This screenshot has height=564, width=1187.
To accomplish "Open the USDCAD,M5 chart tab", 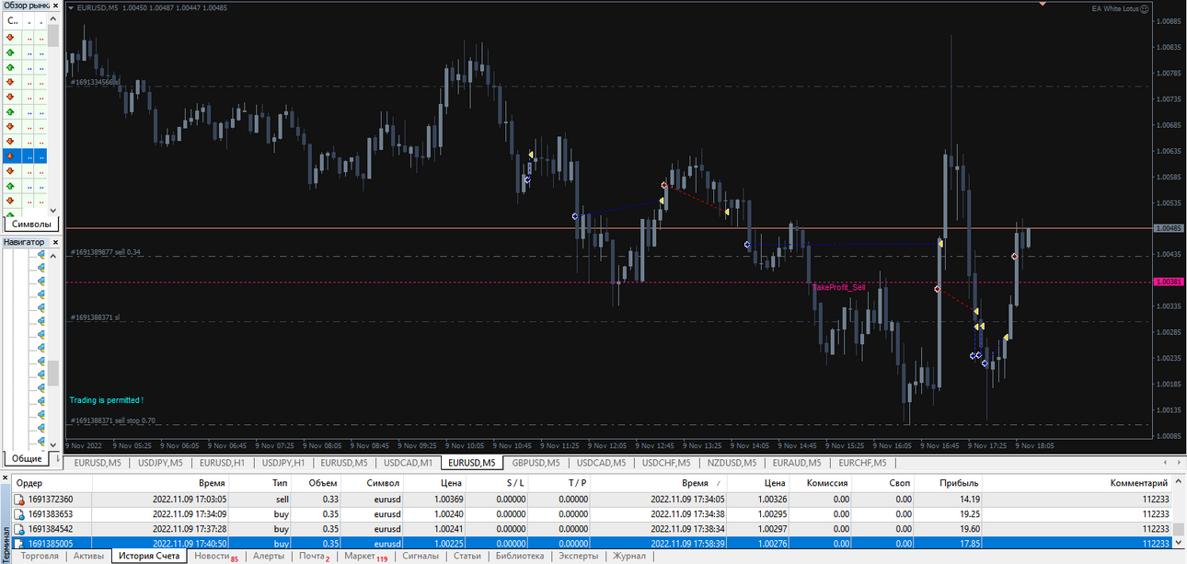I will [601, 463].
